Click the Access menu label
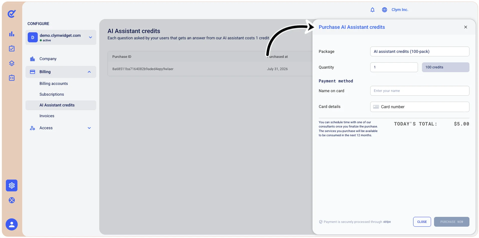The height and width of the screenshot is (238, 479). pyautogui.click(x=46, y=128)
